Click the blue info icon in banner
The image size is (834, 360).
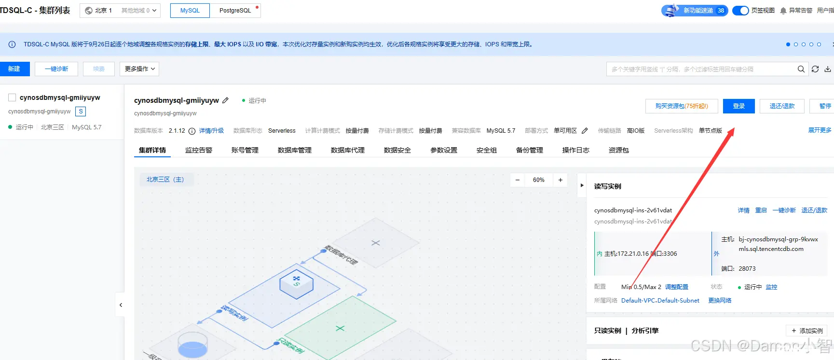click(12, 44)
